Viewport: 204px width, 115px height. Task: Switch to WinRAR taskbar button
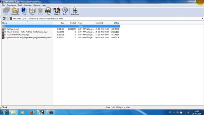point(50,112)
